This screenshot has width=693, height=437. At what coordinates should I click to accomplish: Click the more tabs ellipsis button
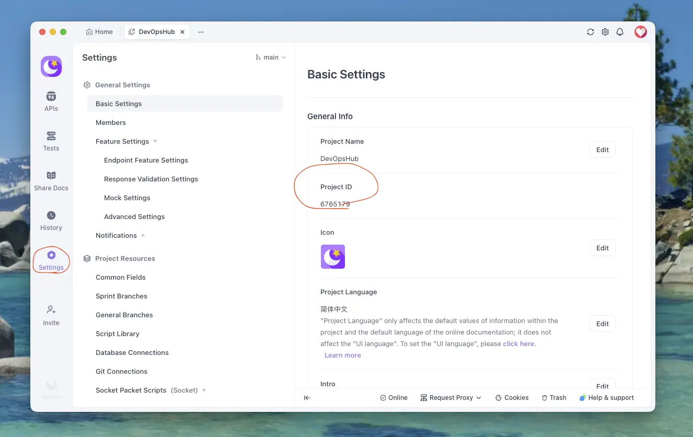tap(201, 32)
